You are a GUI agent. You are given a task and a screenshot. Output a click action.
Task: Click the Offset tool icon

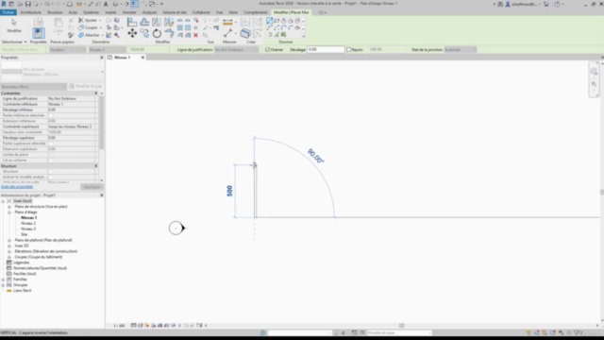coord(144,22)
